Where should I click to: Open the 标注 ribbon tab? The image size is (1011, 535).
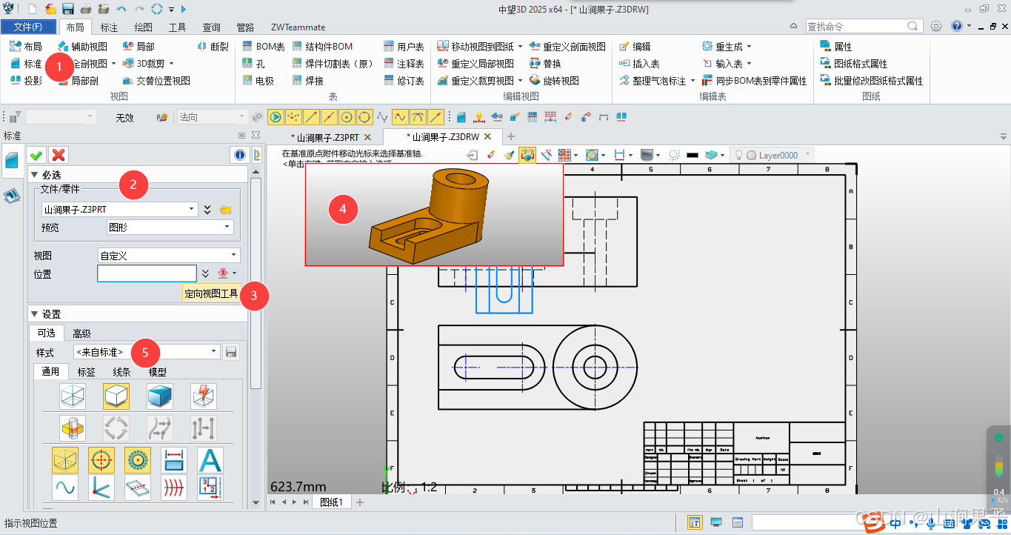[x=109, y=27]
